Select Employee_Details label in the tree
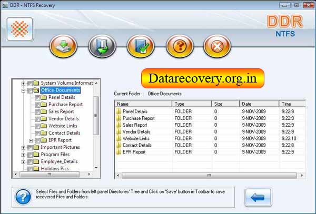 point(59,161)
